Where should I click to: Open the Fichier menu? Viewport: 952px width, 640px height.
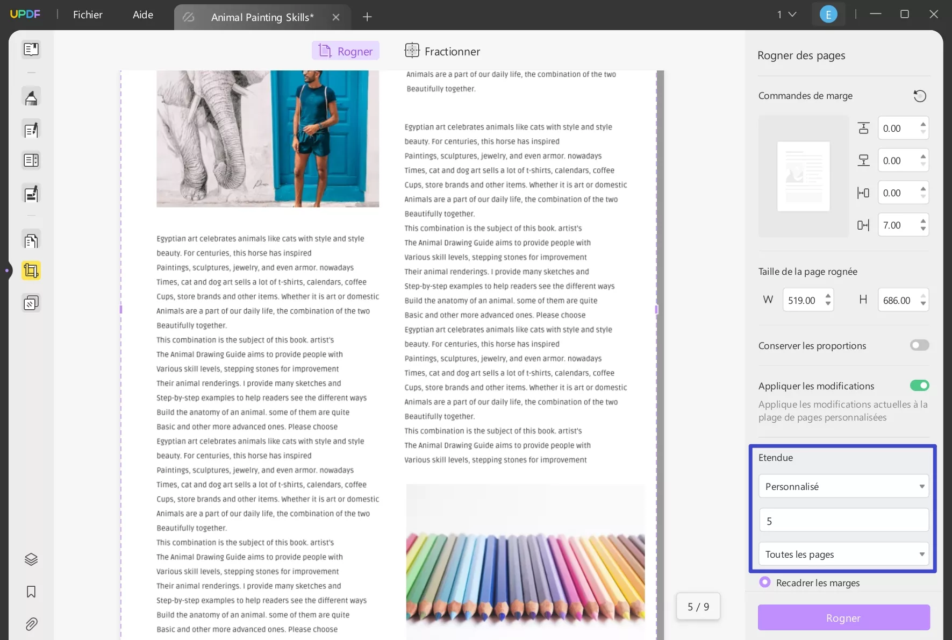tap(88, 15)
